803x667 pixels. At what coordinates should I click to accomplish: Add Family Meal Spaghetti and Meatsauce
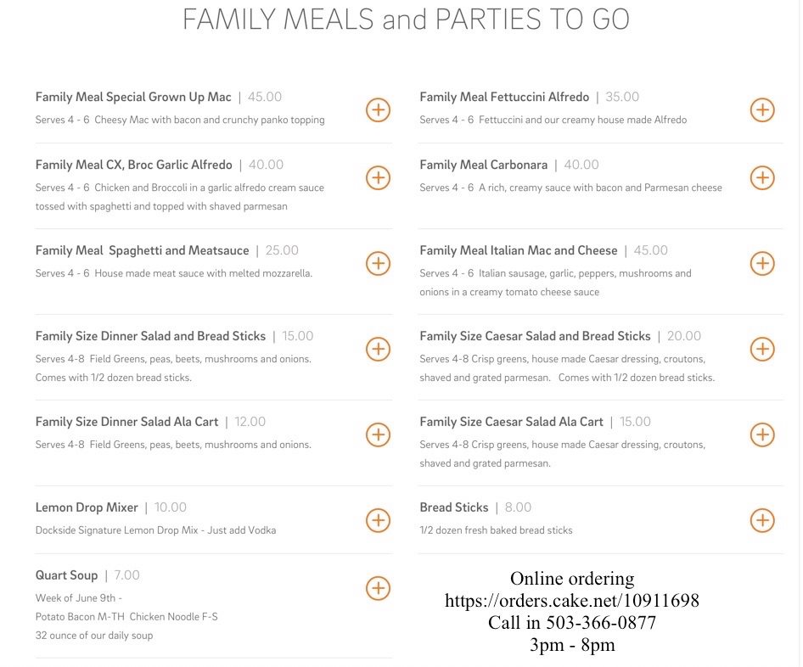tap(378, 263)
